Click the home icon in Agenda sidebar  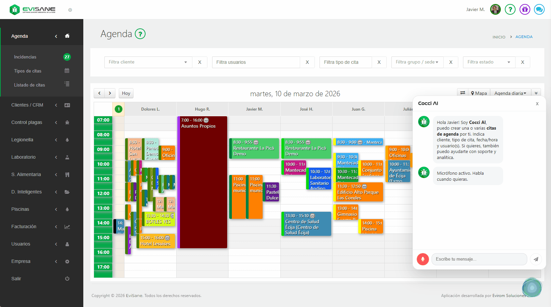point(67,36)
